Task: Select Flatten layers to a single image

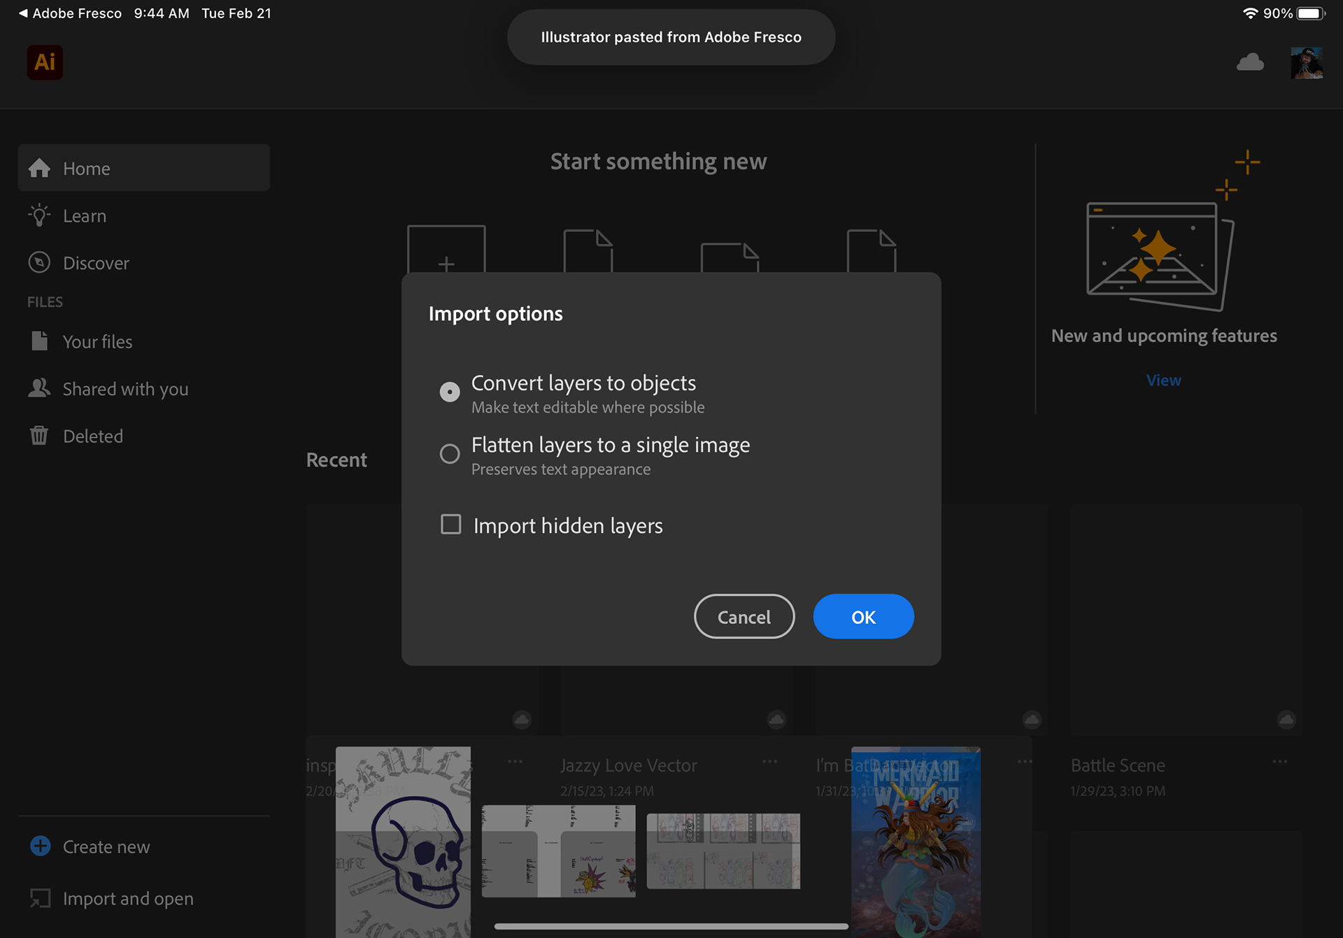Action: tap(450, 453)
